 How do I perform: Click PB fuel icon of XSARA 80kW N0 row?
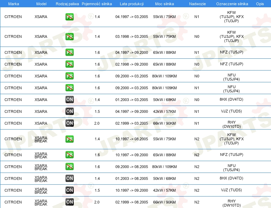click(69, 76)
